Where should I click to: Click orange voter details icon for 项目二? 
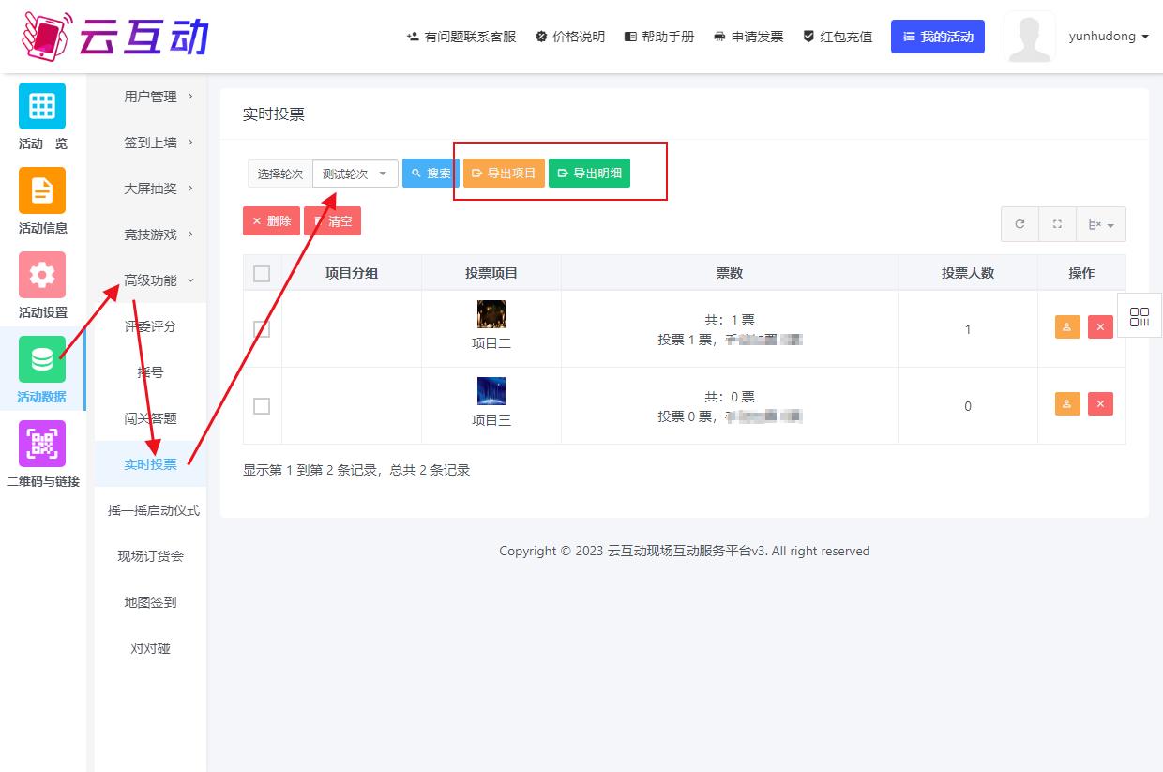(x=1067, y=327)
